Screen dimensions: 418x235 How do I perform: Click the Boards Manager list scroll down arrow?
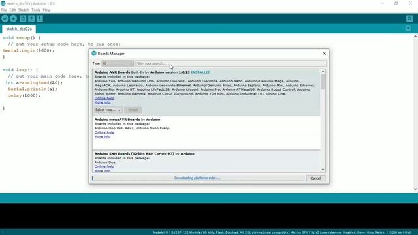click(323, 170)
